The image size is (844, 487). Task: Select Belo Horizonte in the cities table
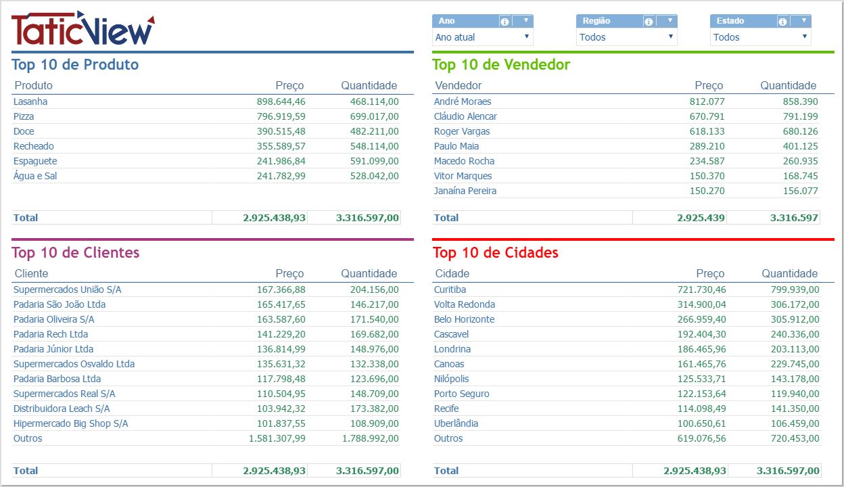[464, 319]
